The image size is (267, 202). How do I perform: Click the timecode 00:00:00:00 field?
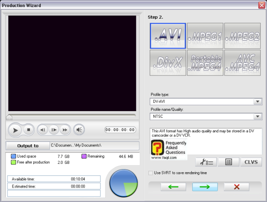(120, 130)
